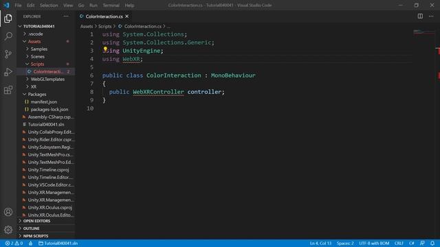Select the Tutorial040041.sln project in status bar
This screenshot has width=440, height=247.
(58, 243)
